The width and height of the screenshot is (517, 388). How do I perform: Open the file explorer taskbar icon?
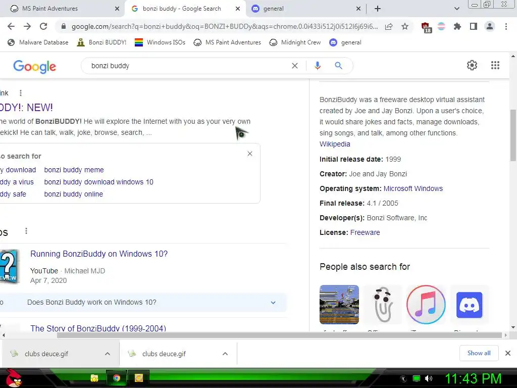tap(94, 378)
